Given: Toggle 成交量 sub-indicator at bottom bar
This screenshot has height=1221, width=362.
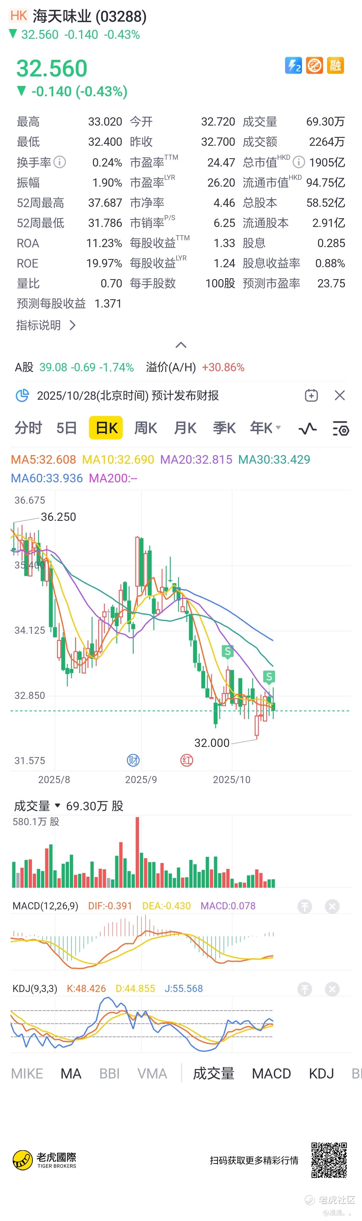Looking at the screenshot, I should click(x=214, y=1073).
